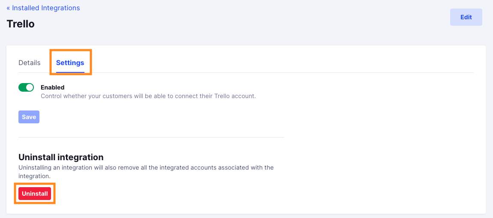The image size is (493, 218).
Task: Click the Trello page heading
Action: pos(21,24)
